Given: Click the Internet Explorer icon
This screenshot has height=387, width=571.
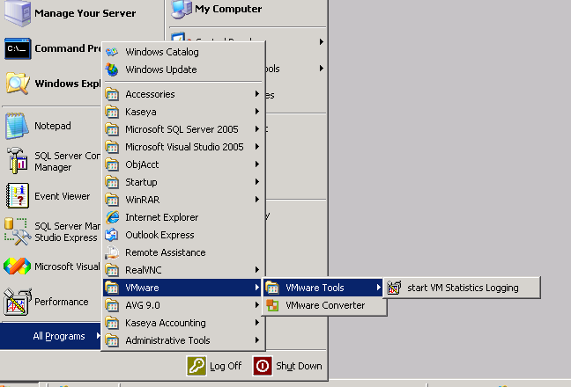Looking at the screenshot, I should point(112,217).
